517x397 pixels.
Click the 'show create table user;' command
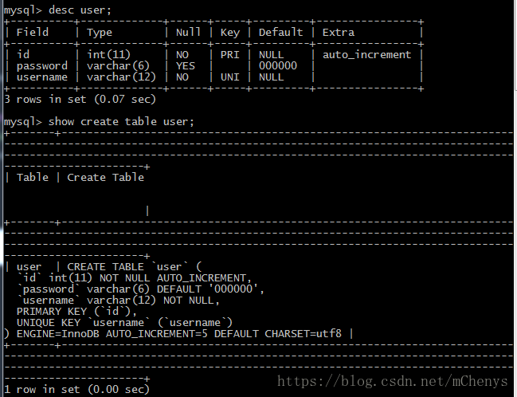pyautogui.click(x=121, y=121)
